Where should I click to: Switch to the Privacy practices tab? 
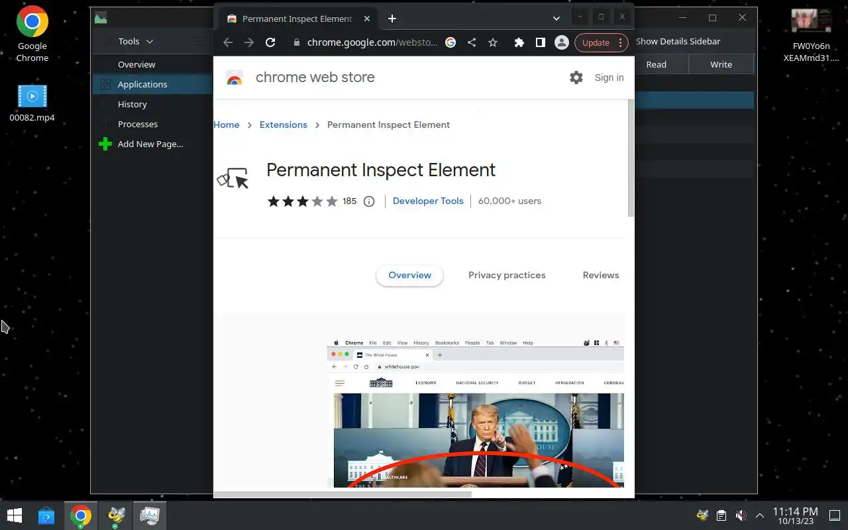[x=507, y=275]
